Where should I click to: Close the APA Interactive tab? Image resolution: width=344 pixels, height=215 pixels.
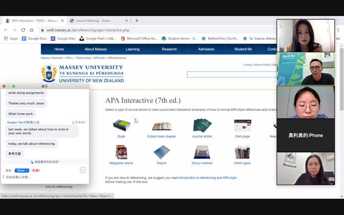coord(62,20)
